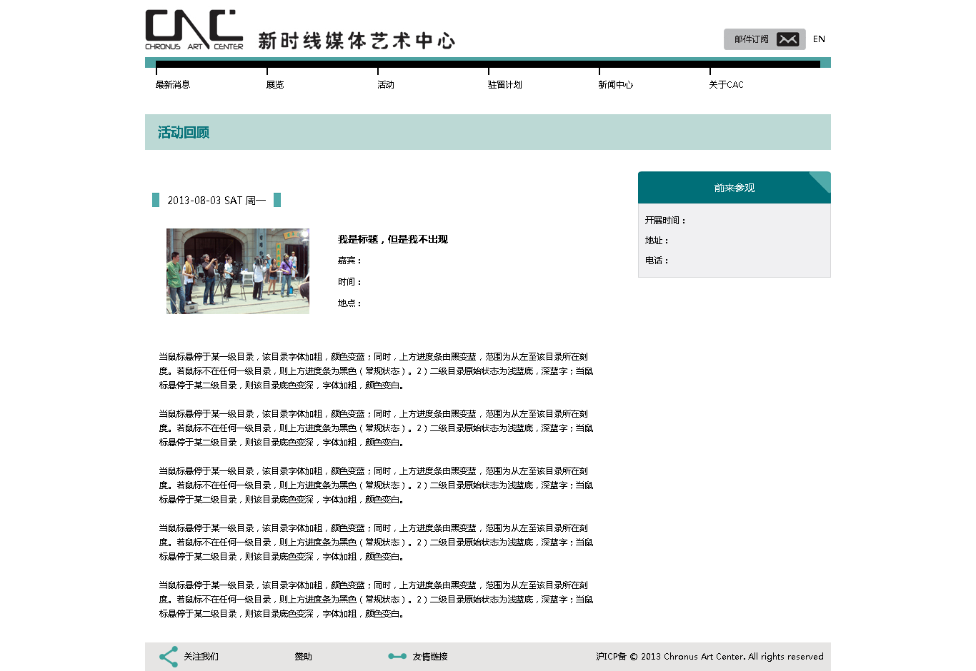The height and width of the screenshot is (671, 976).
Task: Switch language using the EN link
Action: coord(819,39)
